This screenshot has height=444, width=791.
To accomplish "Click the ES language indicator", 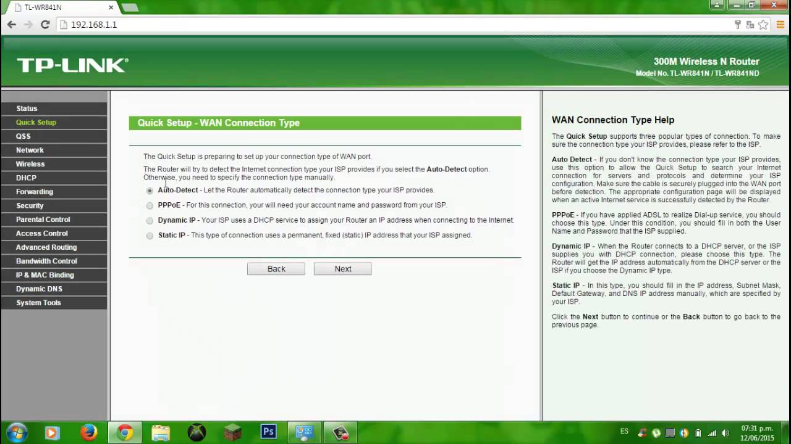I will (x=624, y=432).
